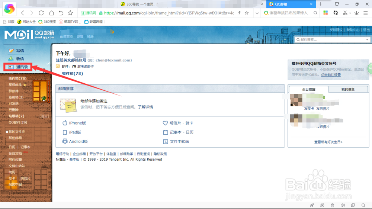
Task: Open the 哔哩哔哩 bookmark
Action: [93, 22]
